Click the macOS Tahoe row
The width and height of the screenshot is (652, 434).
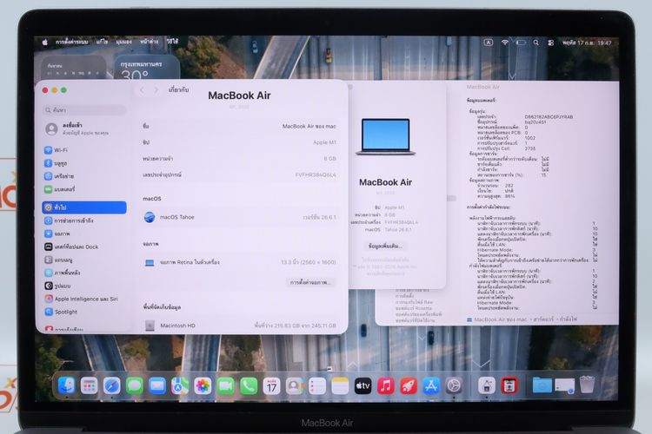pos(240,217)
